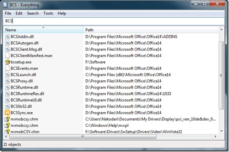Click the BCSAutogen.dll file icon

click(x=8, y=43)
